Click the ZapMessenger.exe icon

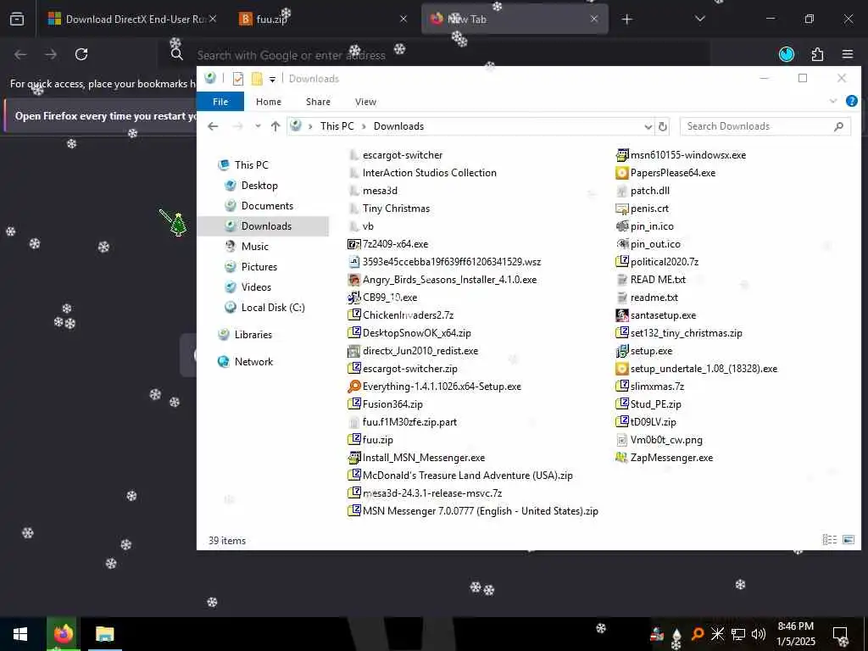[622, 458]
